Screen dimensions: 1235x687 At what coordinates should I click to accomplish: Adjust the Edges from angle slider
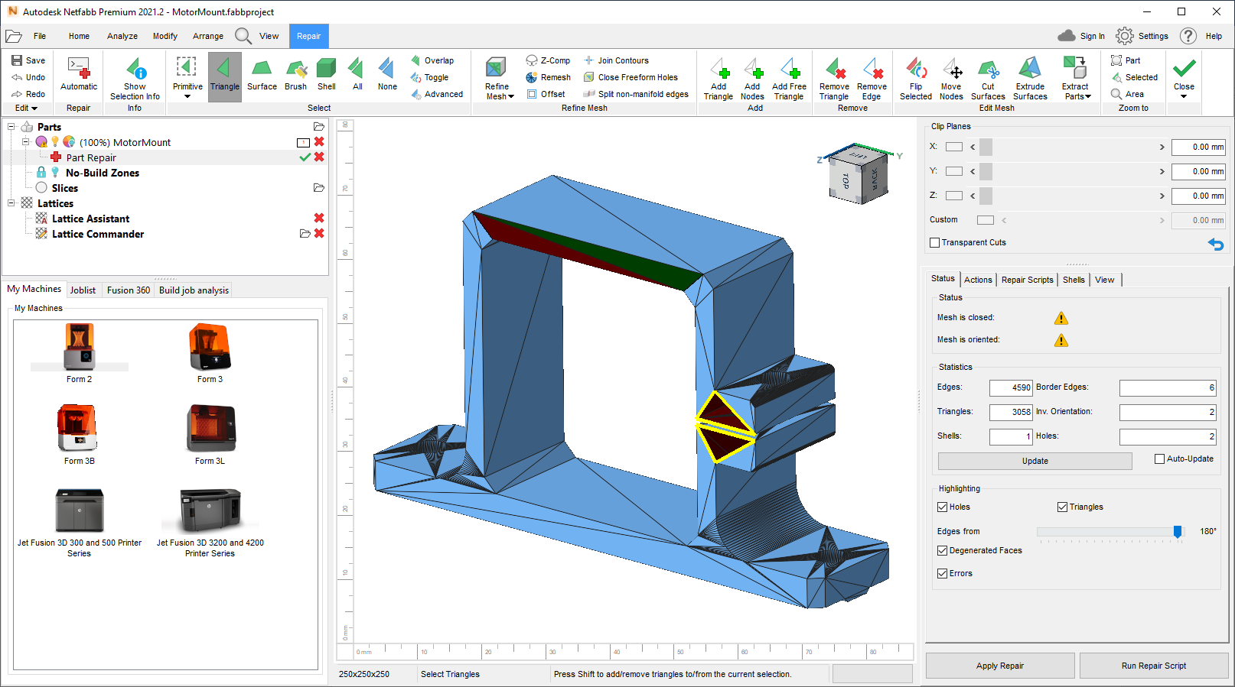[x=1178, y=532]
